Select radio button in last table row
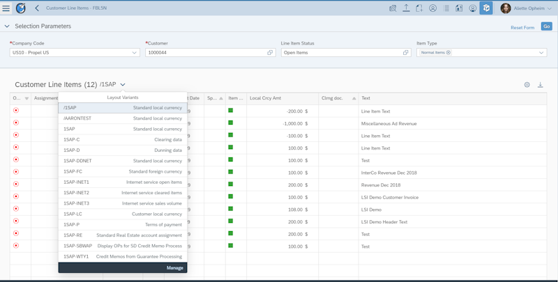 point(16,246)
